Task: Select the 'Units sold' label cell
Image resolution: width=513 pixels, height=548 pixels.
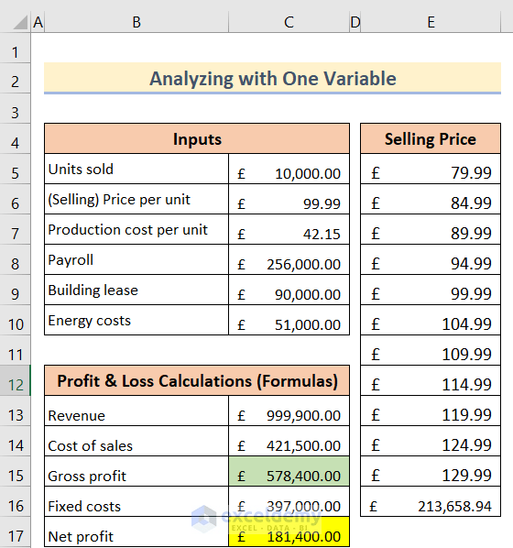Action: [136, 169]
